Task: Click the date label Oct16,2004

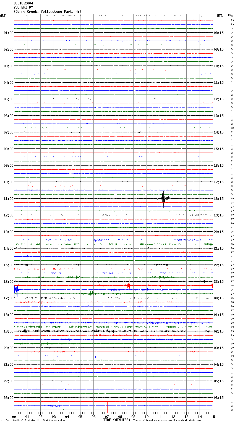Action: (23, 3)
